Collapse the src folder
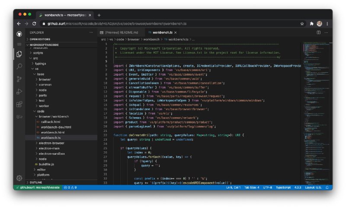Image resolution: width=346 pixels, height=208 pixels. [x=61, y=58]
